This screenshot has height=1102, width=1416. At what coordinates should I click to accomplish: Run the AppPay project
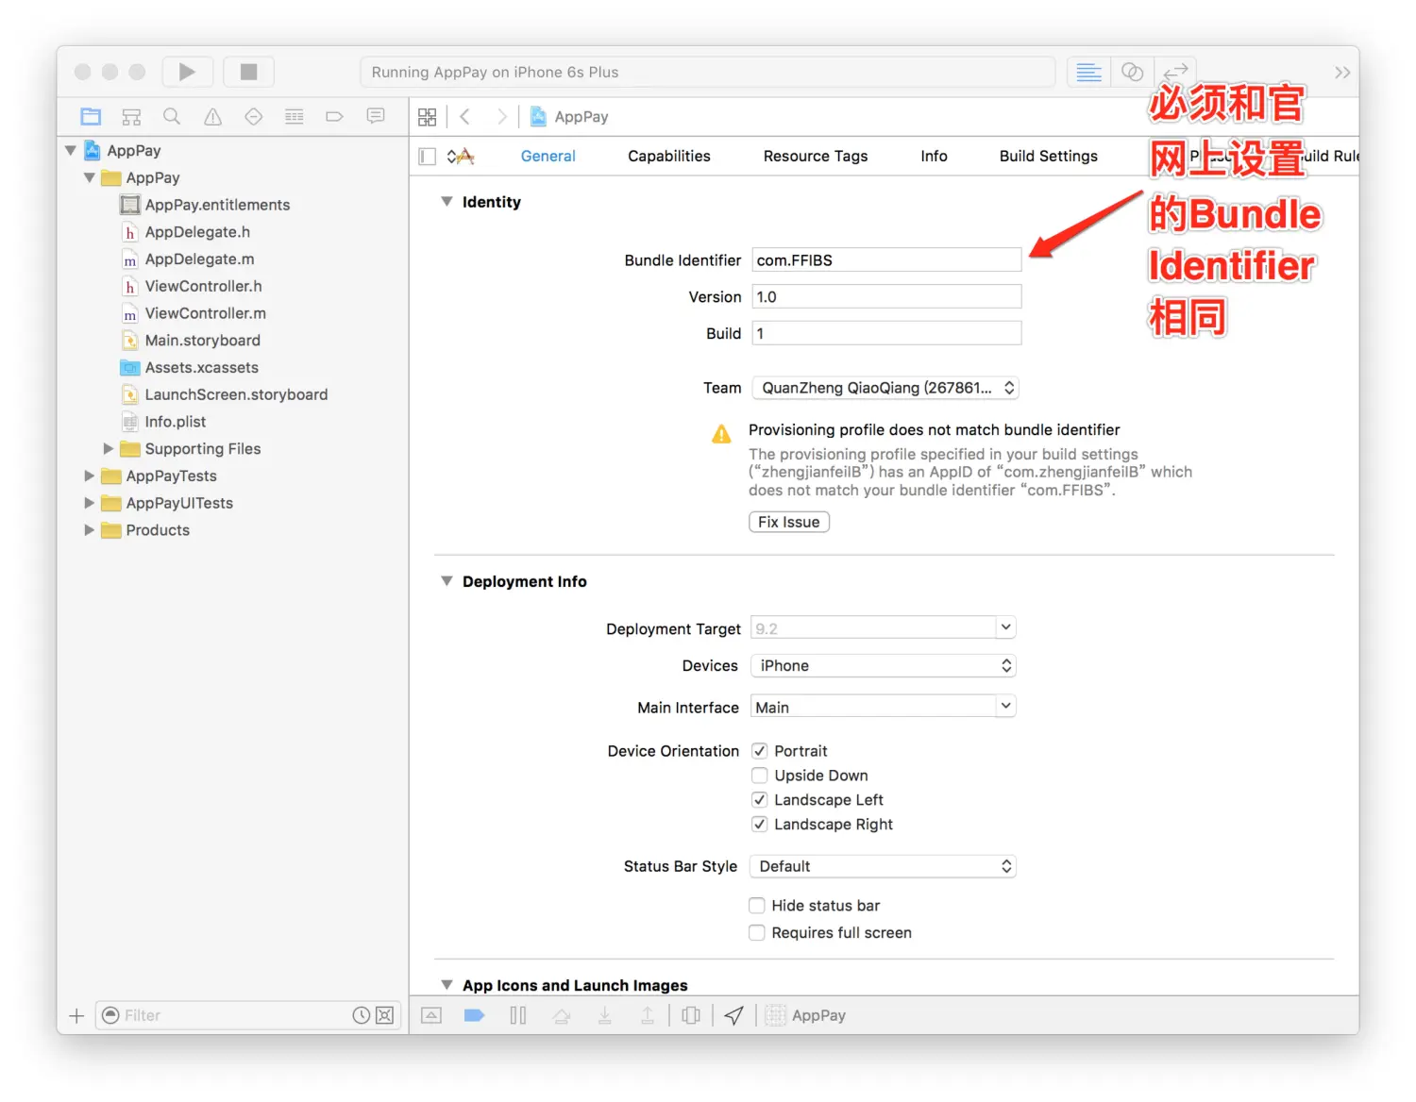pyautogui.click(x=187, y=72)
